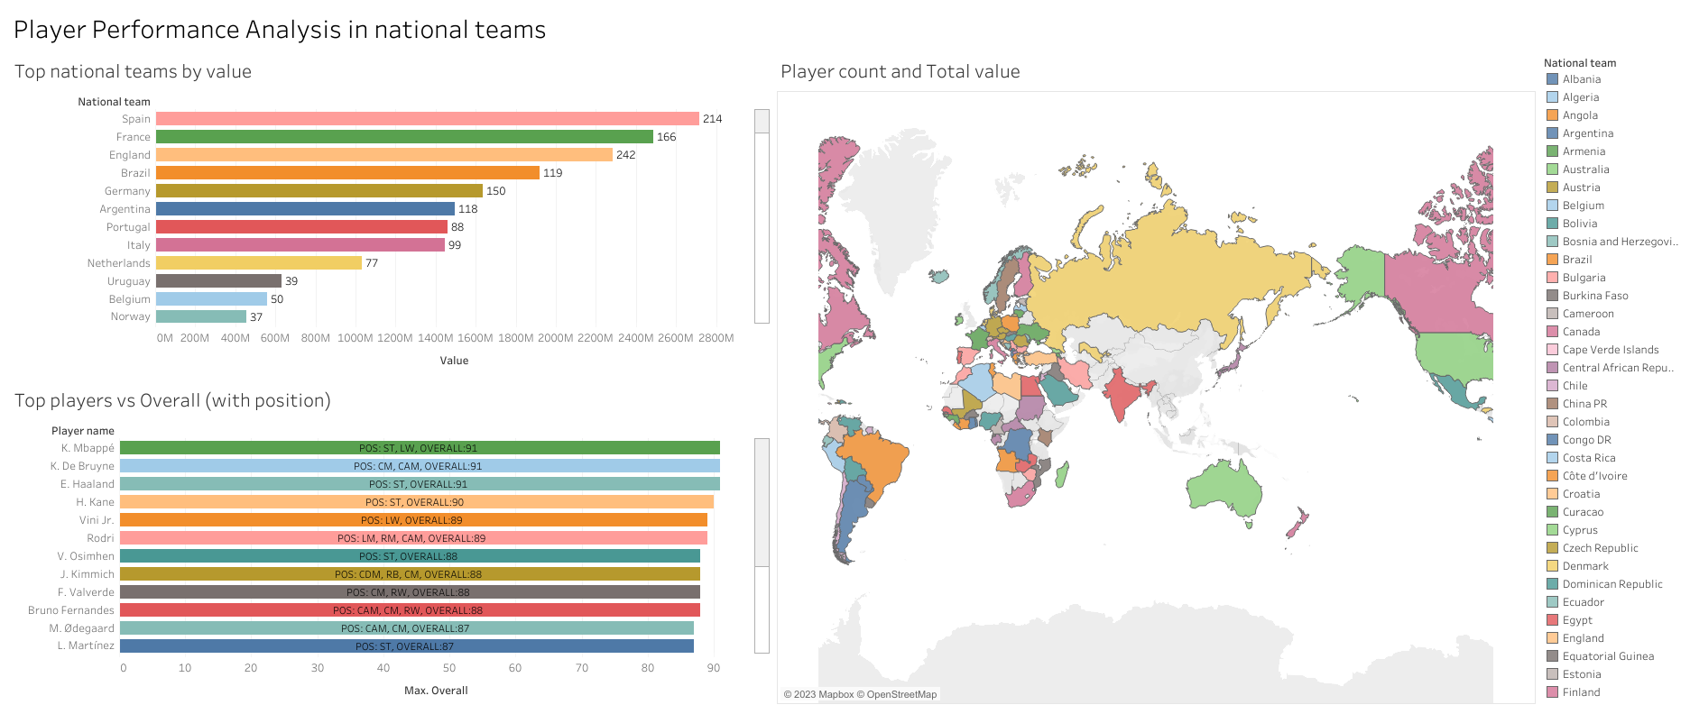Select Bruno Fernandes' red bar
This screenshot has height=714, width=1690.
tap(410, 610)
